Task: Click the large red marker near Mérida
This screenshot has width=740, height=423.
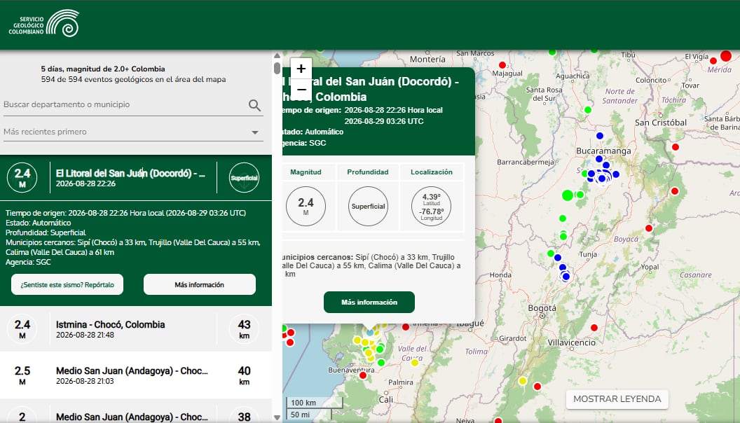Action: click(x=726, y=55)
